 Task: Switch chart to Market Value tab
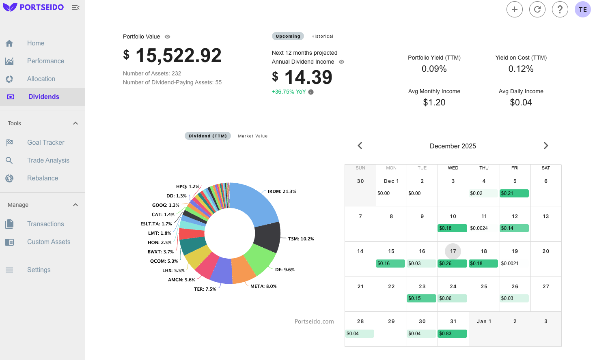coord(252,136)
